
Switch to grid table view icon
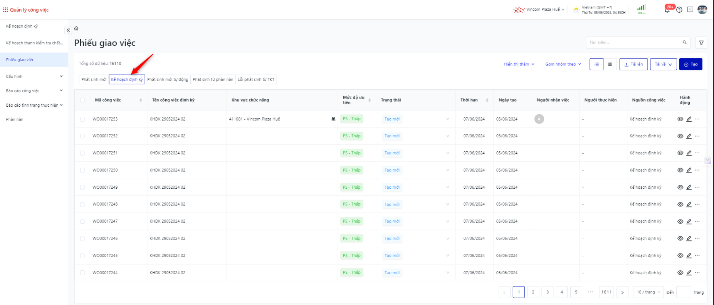pyautogui.click(x=610, y=64)
